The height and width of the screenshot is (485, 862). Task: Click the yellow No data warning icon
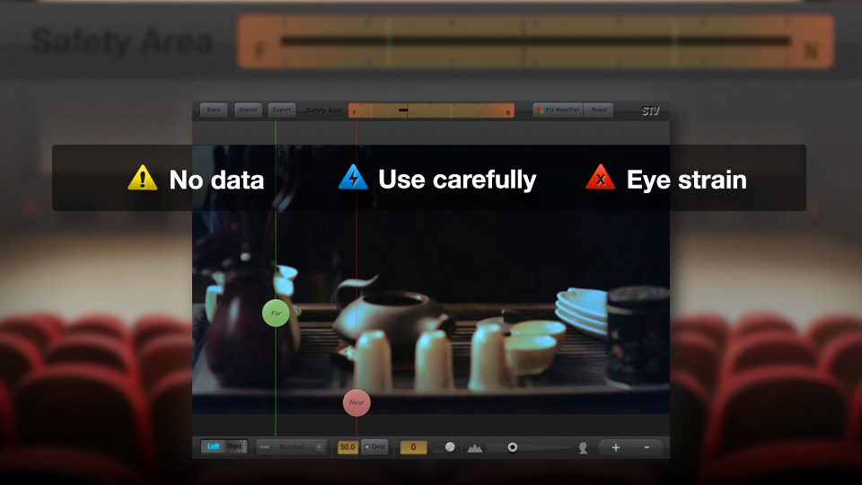(x=142, y=178)
